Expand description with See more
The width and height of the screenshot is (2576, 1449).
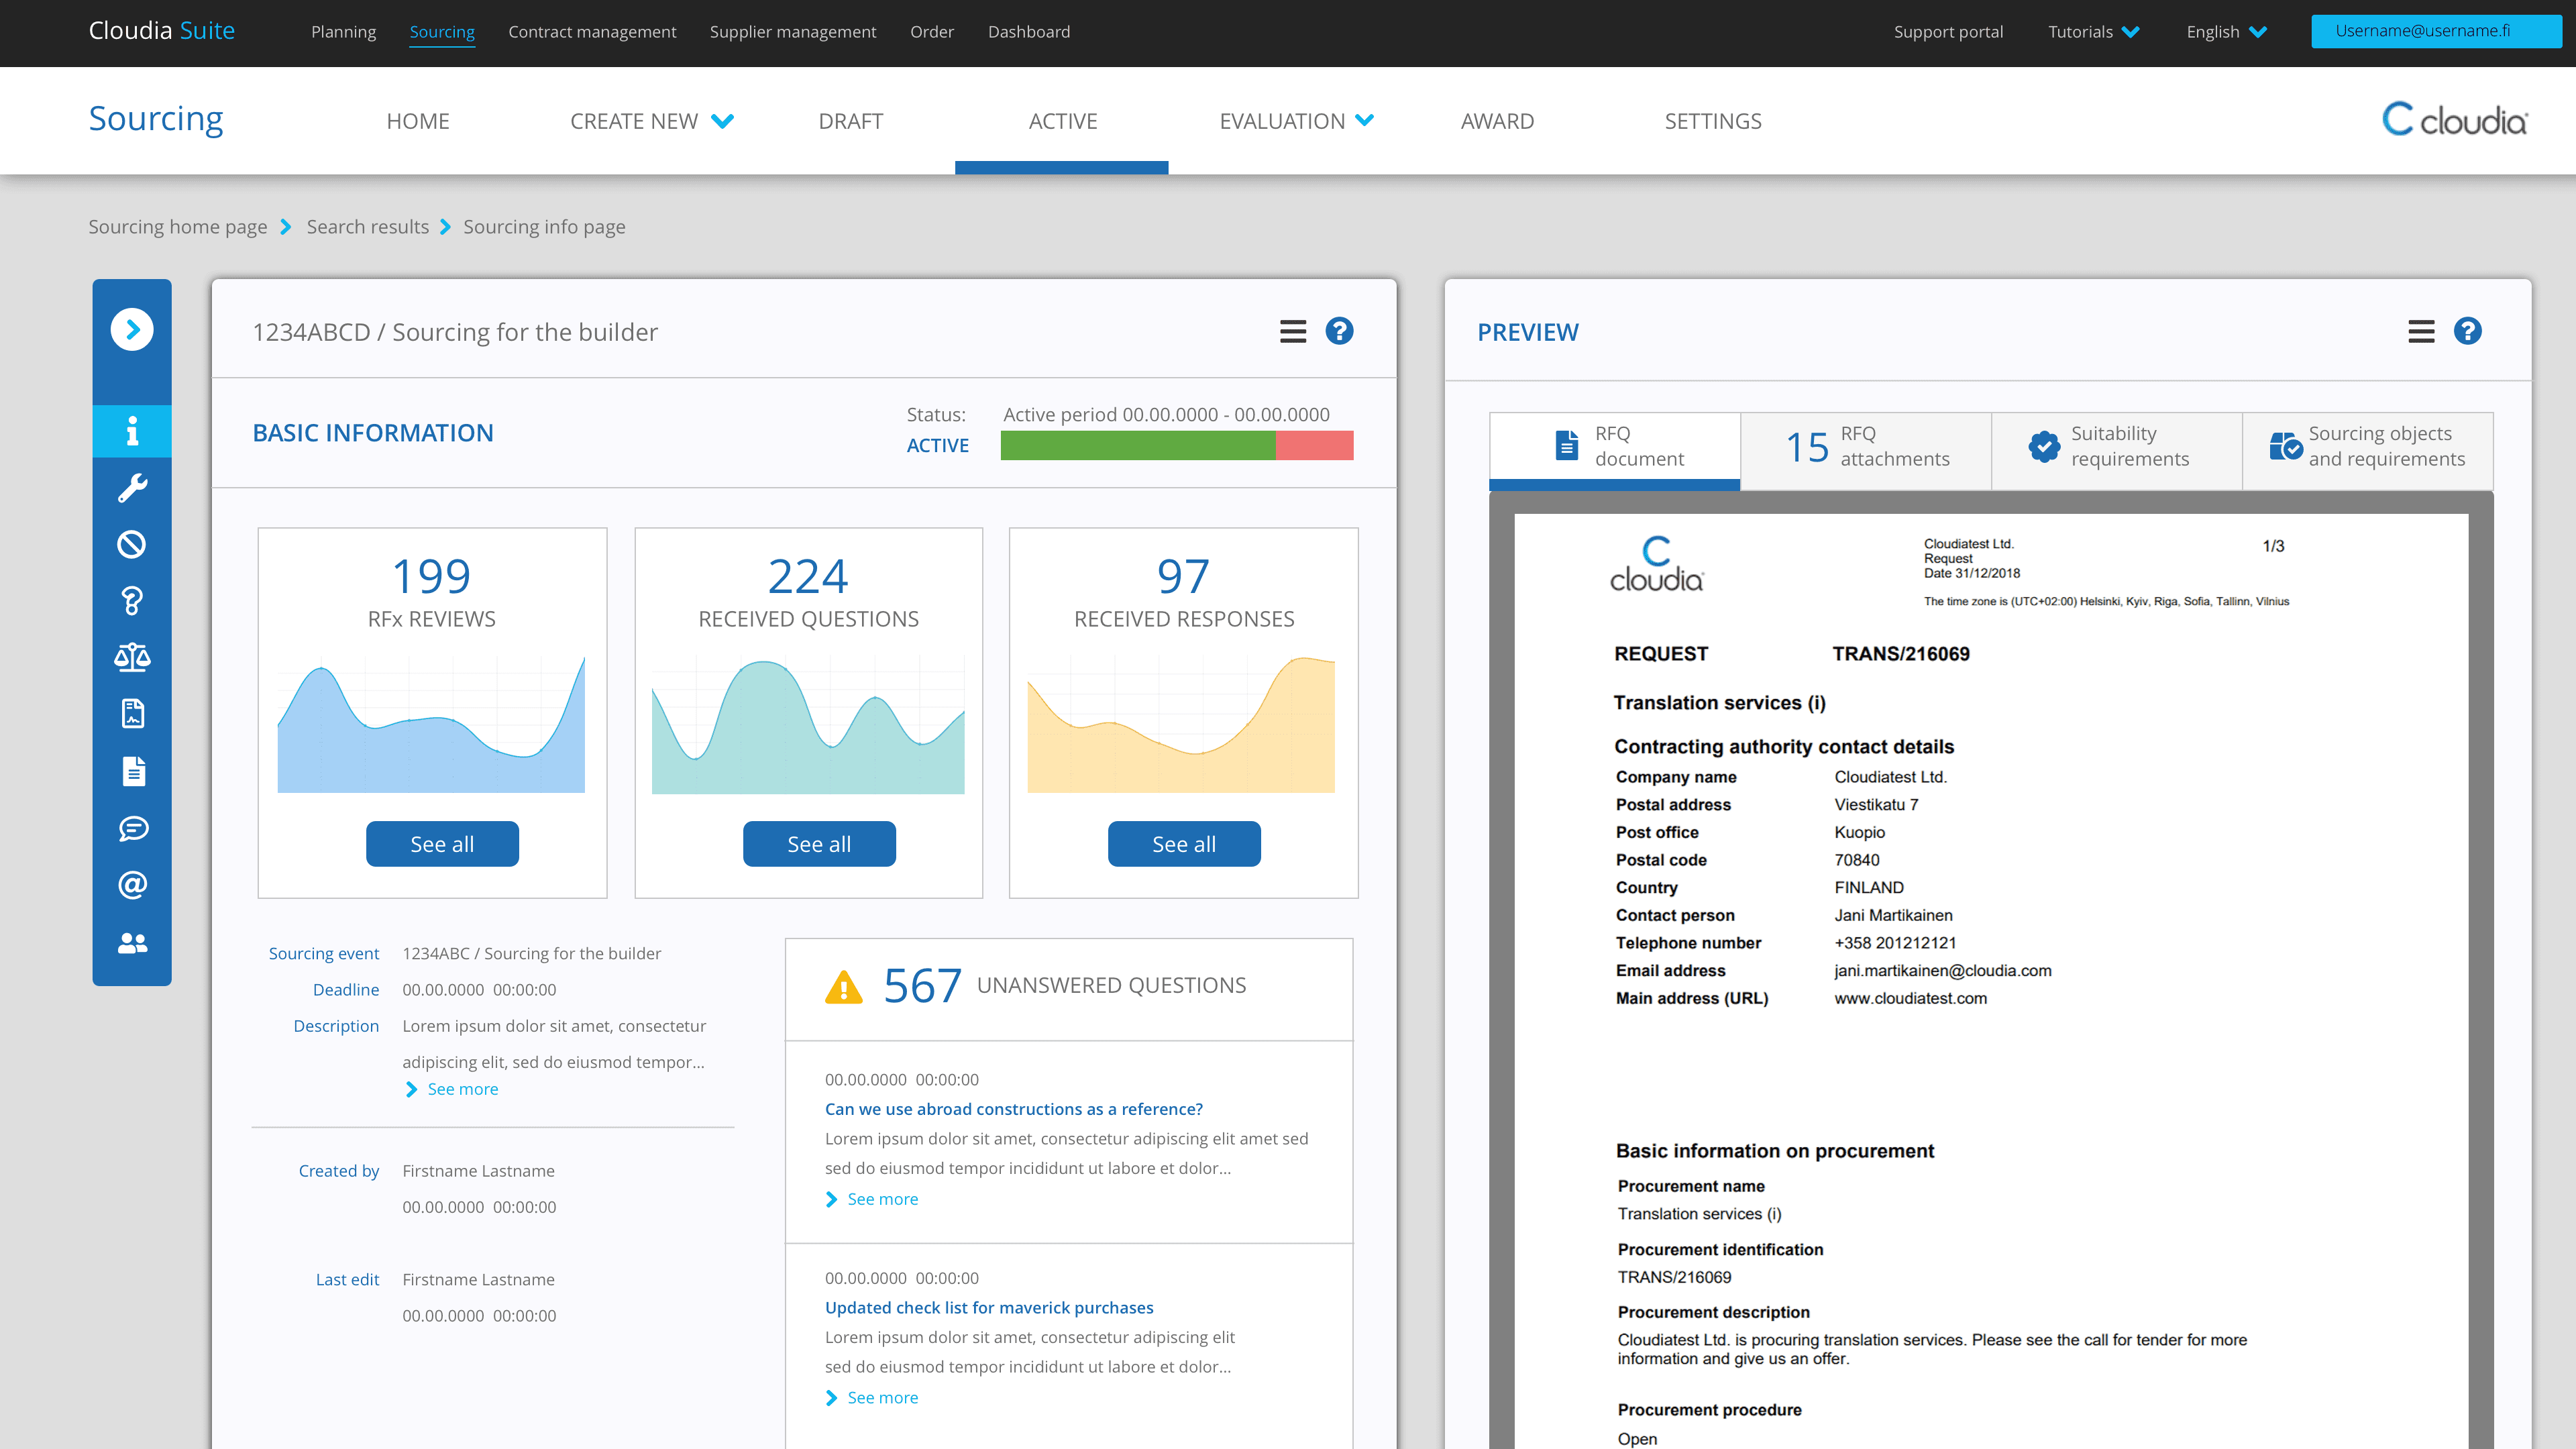pyautogui.click(x=451, y=1089)
